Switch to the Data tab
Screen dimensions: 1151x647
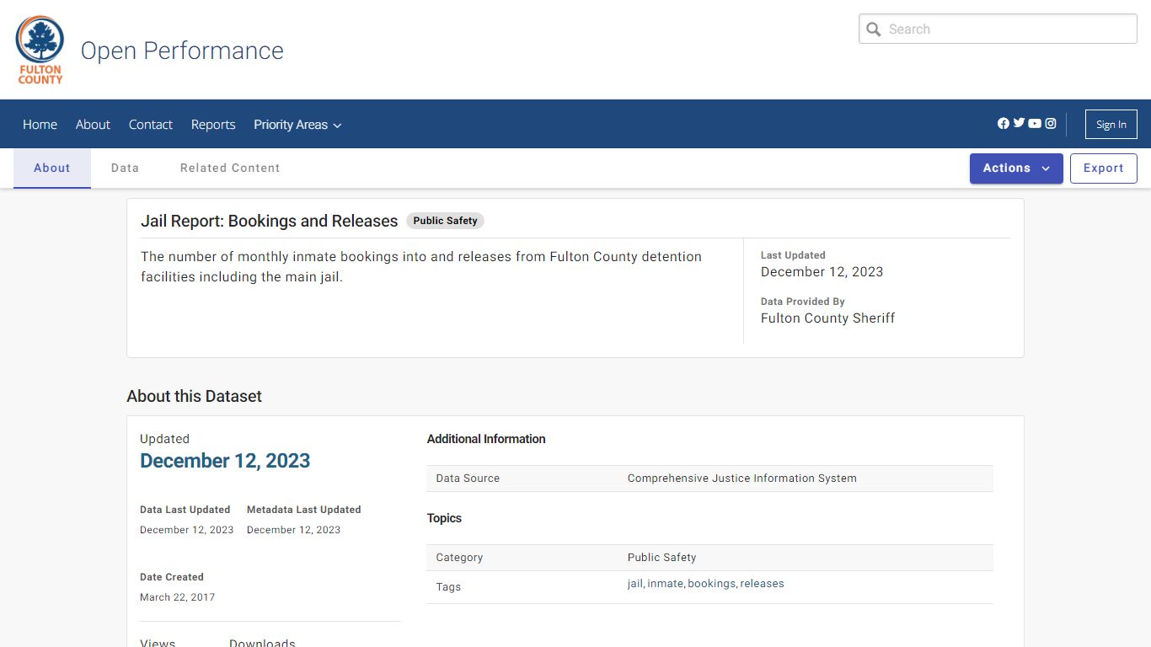pos(125,168)
